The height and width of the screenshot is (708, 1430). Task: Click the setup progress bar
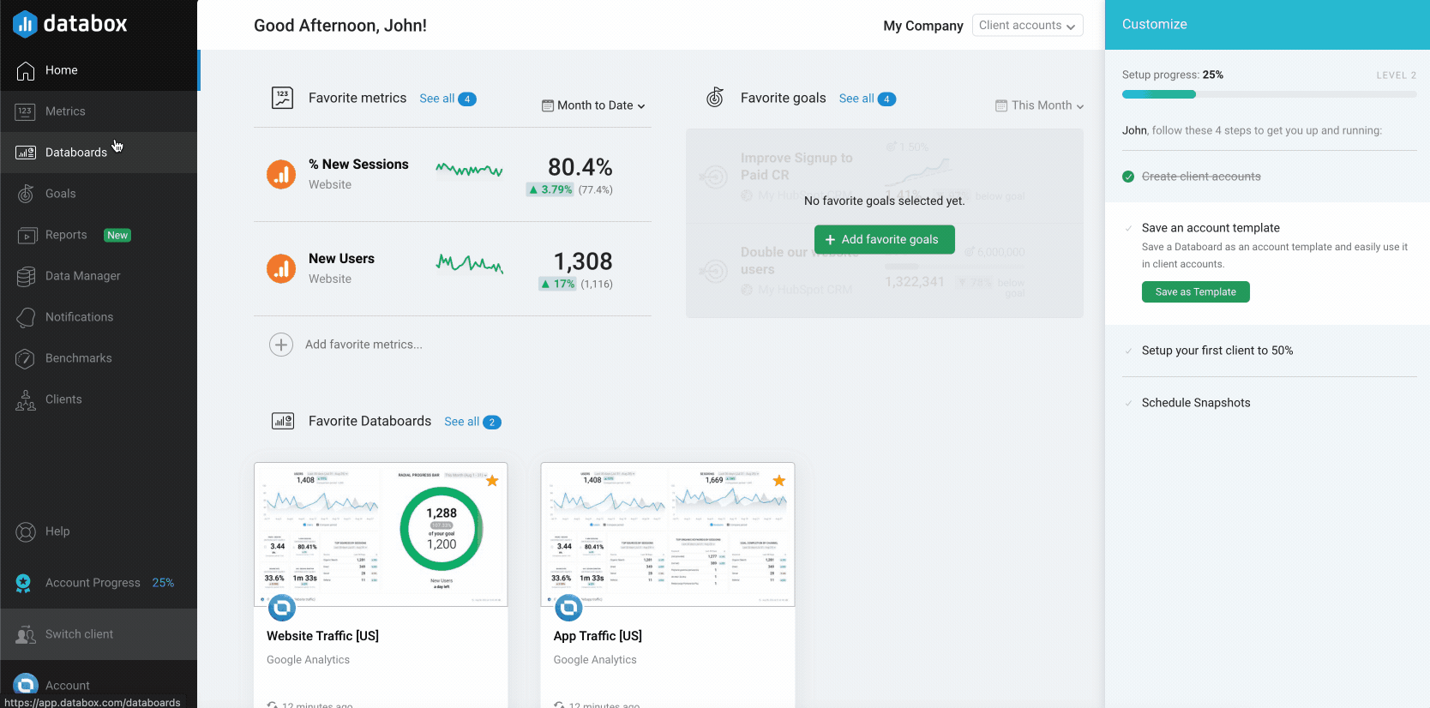(1268, 94)
